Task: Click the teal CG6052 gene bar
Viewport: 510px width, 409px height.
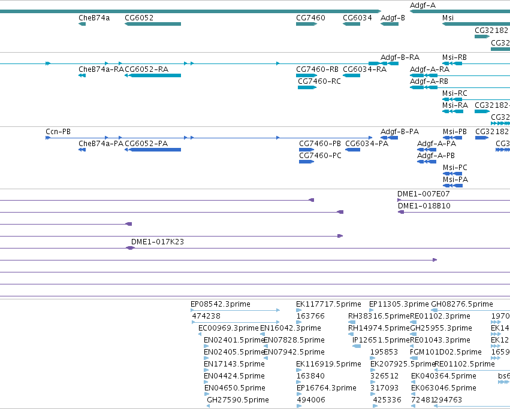Action: (153, 24)
